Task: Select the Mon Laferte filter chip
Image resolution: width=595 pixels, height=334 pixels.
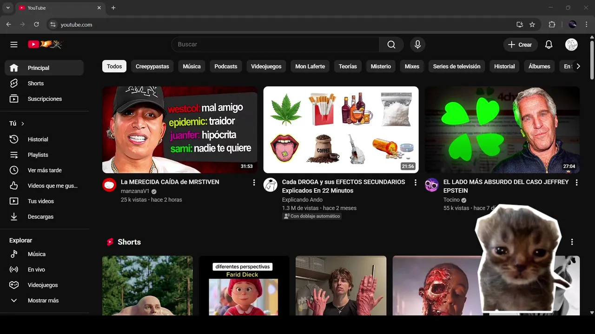Action: 310,66
